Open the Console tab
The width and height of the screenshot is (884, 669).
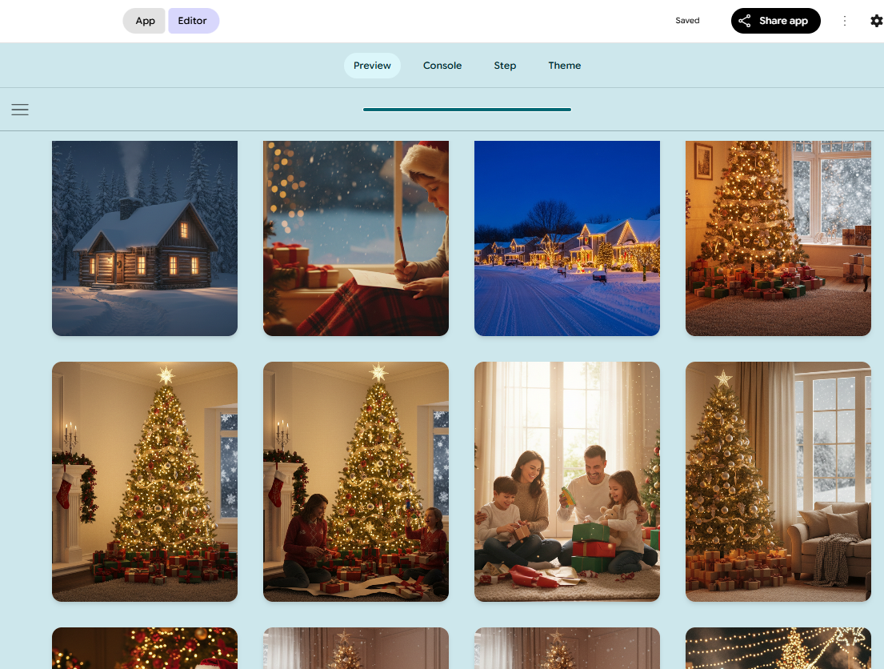coord(442,66)
